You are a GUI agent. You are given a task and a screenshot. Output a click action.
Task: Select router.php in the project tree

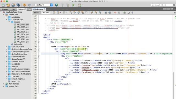click(x=16, y=81)
